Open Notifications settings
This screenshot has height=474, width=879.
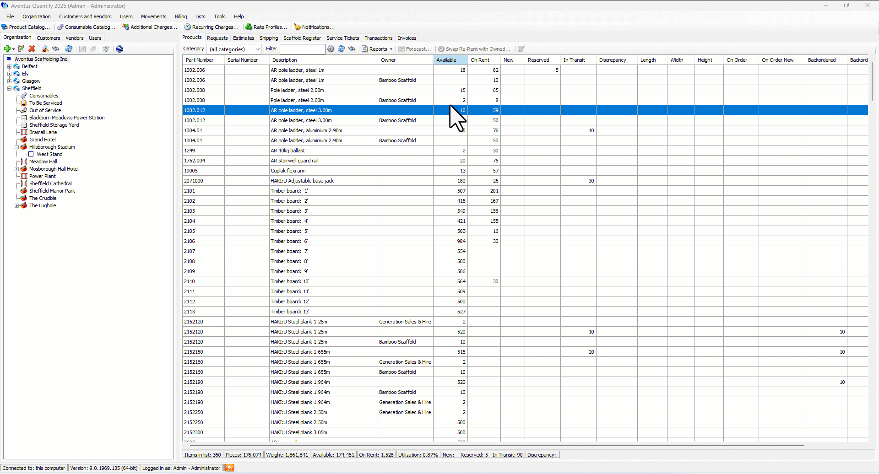[315, 27]
